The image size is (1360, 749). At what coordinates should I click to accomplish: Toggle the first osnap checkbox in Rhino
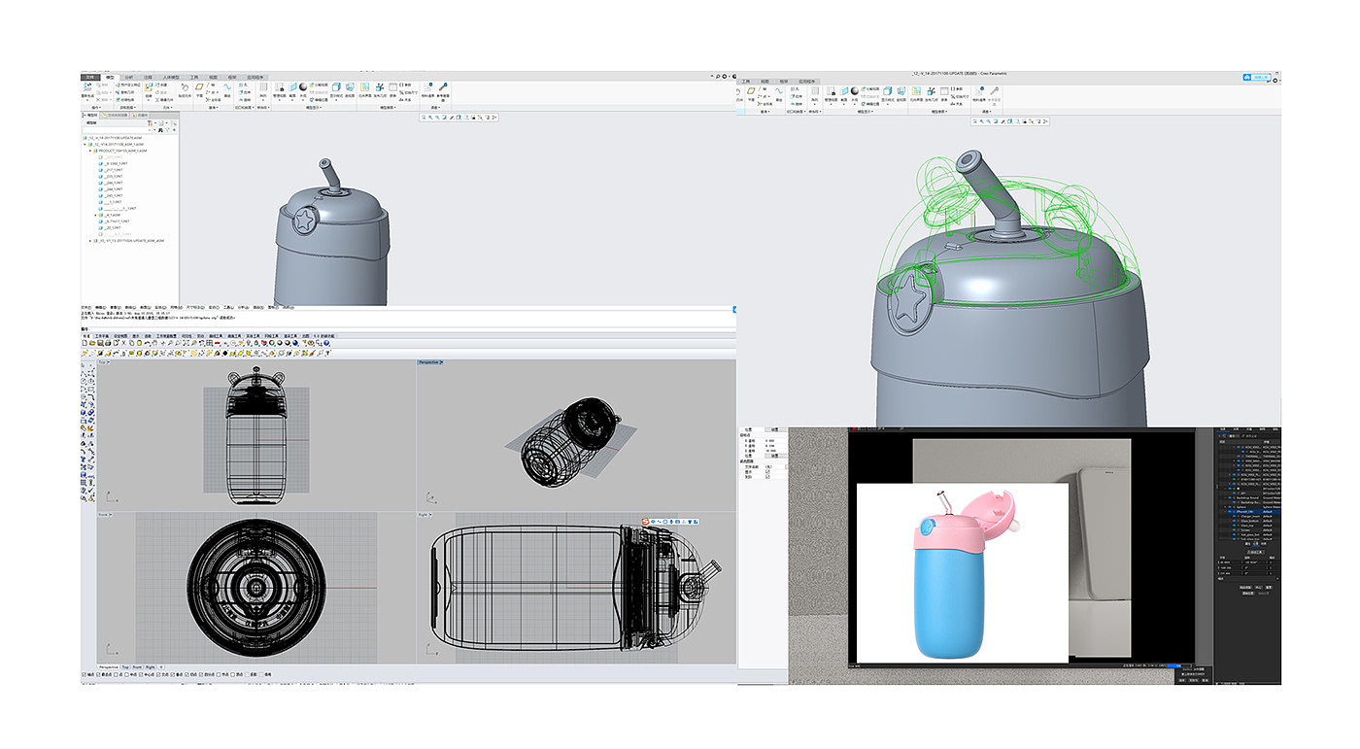(x=84, y=674)
